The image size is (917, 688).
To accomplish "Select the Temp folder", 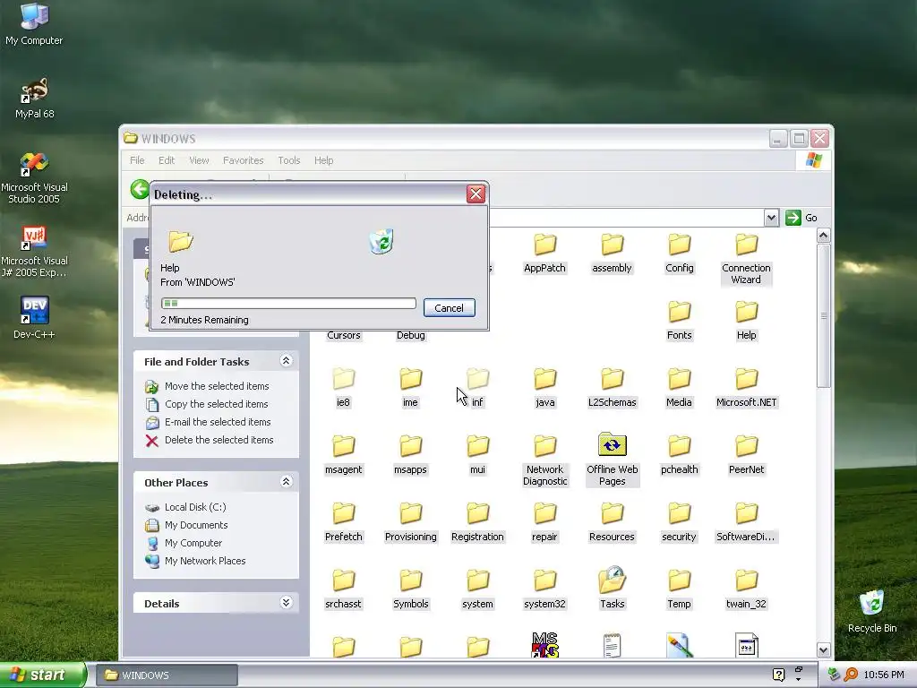I will [x=679, y=589].
